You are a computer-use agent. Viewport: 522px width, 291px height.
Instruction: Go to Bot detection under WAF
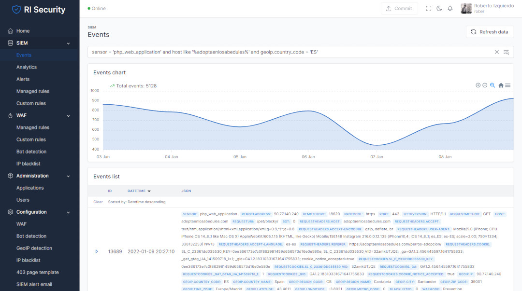[x=31, y=152]
